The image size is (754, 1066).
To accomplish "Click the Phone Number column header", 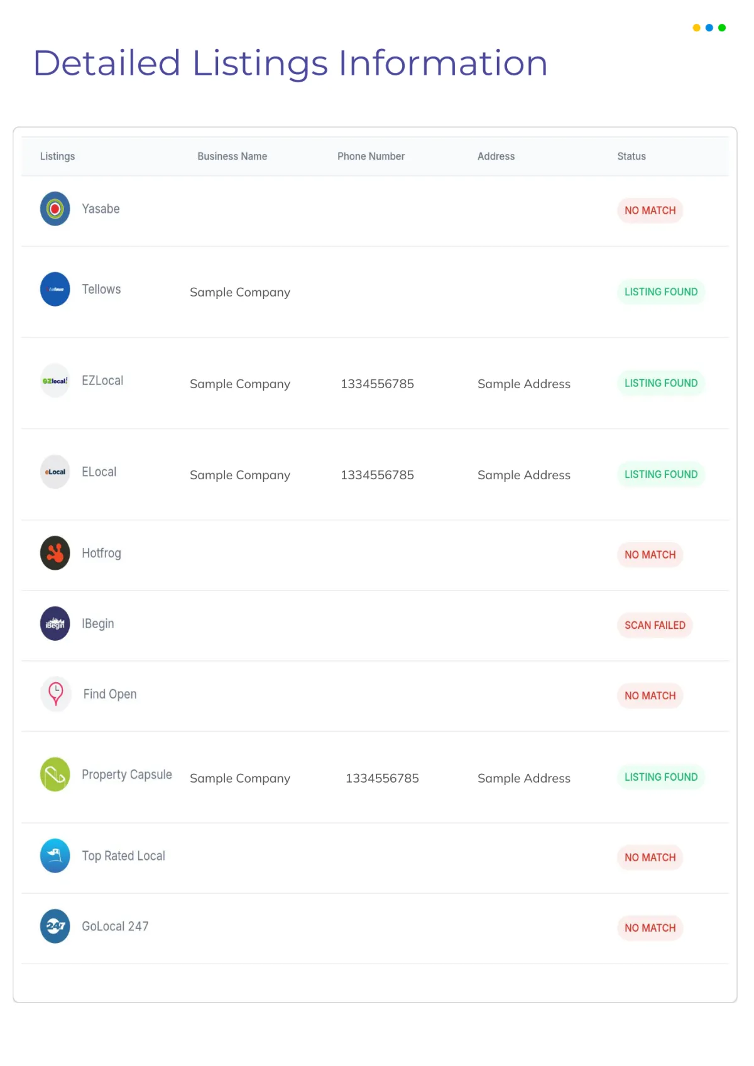I will point(371,156).
